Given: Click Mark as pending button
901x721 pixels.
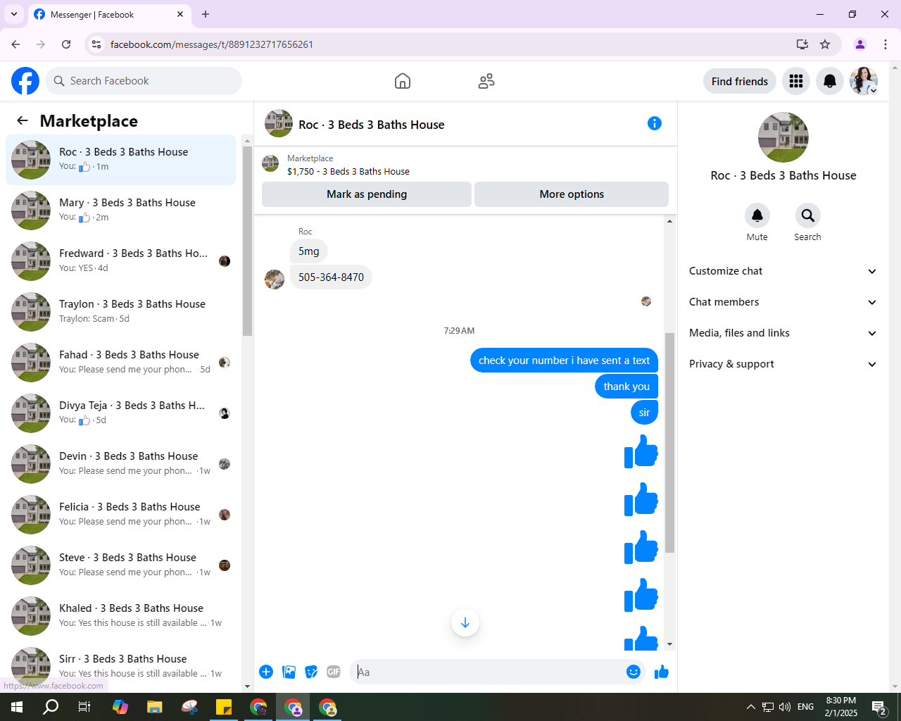Looking at the screenshot, I should (x=367, y=194).
